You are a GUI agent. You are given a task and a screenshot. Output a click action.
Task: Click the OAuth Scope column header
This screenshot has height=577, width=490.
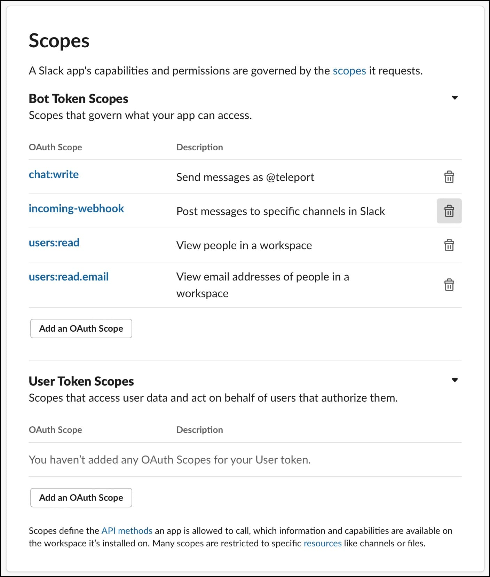tap(55, 147)
